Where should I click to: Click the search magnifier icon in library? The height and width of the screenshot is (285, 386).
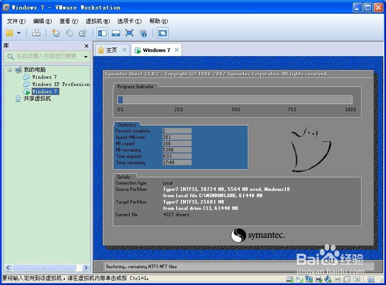(10, 57)
